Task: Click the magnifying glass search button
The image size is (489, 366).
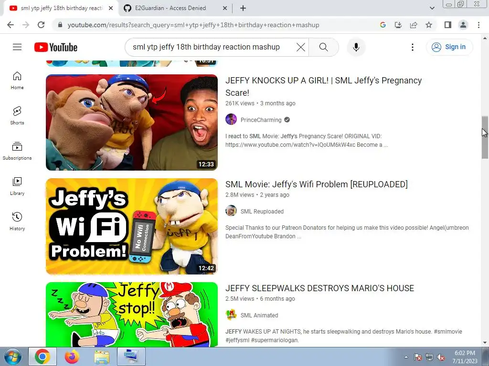Action: [324, 47]
